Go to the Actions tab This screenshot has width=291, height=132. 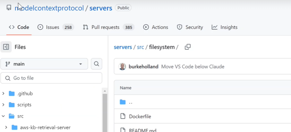pyautogui.click(x=156, y=27)
